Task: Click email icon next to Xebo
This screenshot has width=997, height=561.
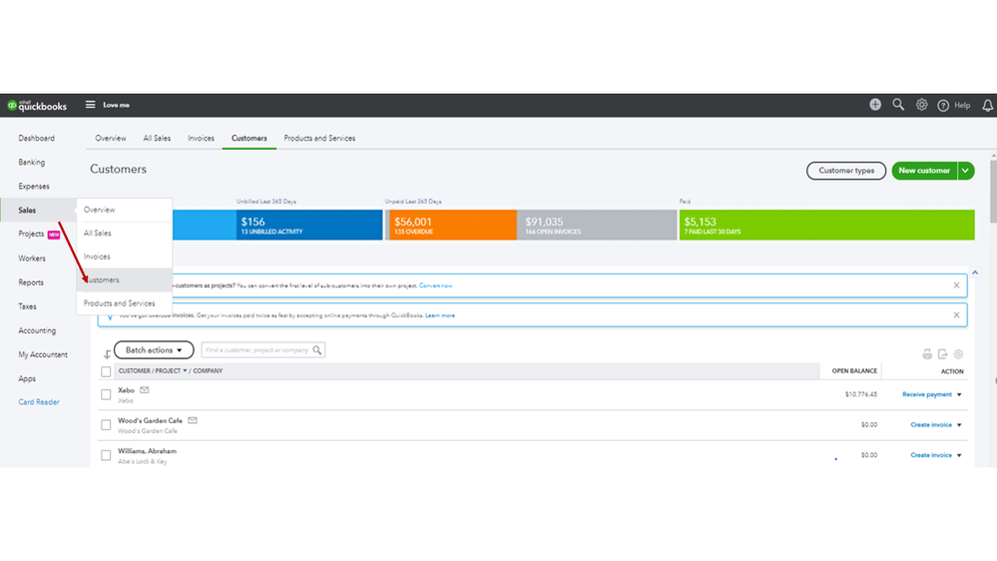Action: pos(145,390)
